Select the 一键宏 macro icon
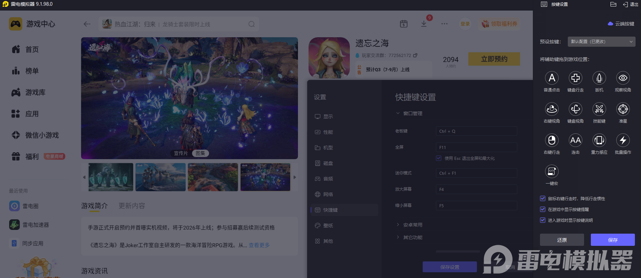641x278 pixels. (x=552, y=171)
